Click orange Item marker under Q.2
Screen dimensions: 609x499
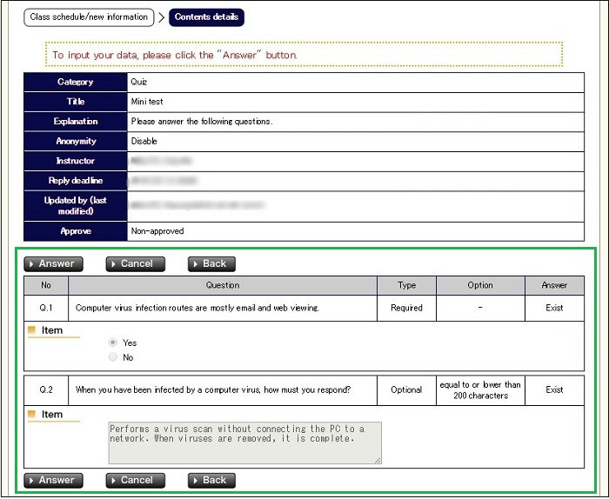(32, 415)
